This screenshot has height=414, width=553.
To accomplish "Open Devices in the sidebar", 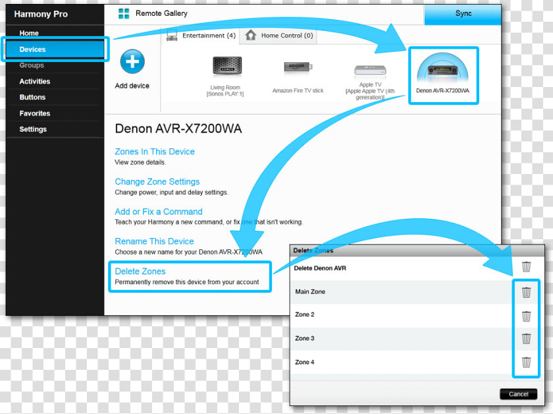I will pos(55,49).
